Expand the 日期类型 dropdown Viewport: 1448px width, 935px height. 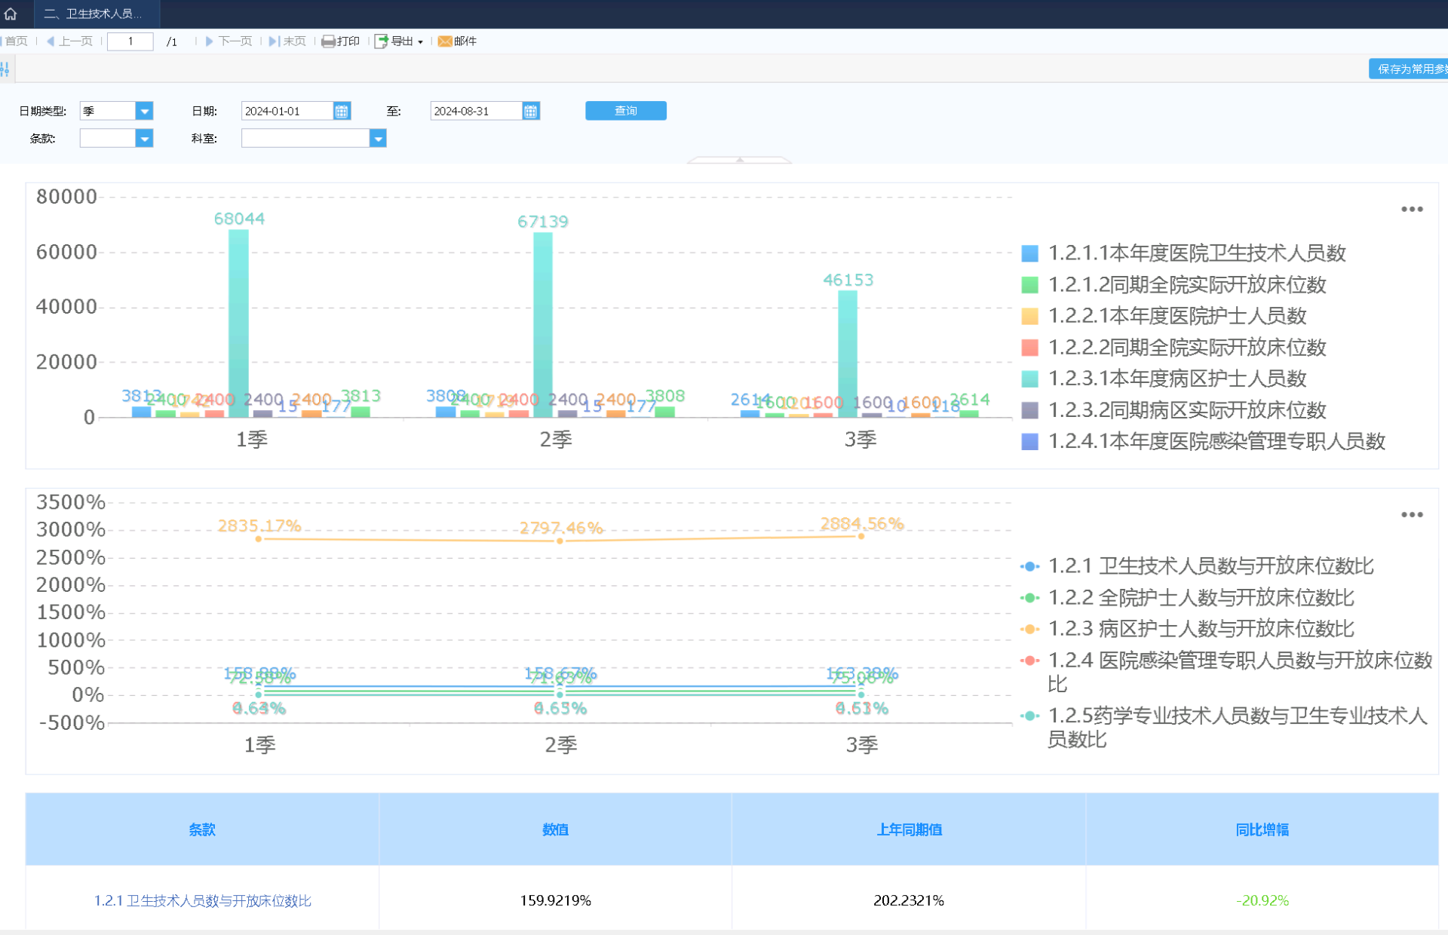click(x=144, y=112)
